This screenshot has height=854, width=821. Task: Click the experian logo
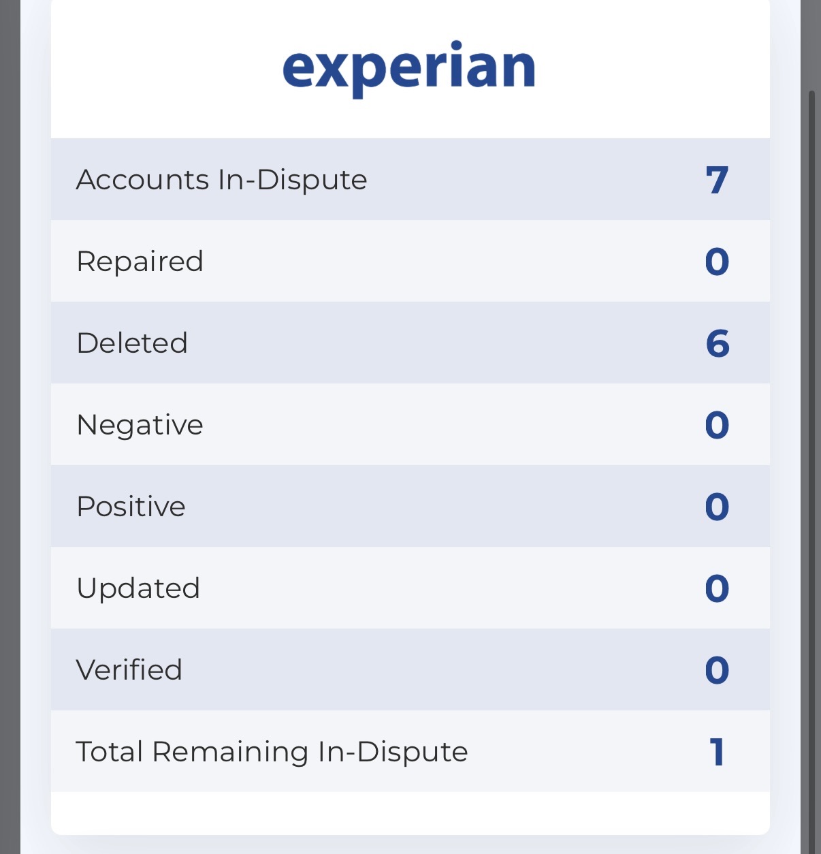coord(408,69)
